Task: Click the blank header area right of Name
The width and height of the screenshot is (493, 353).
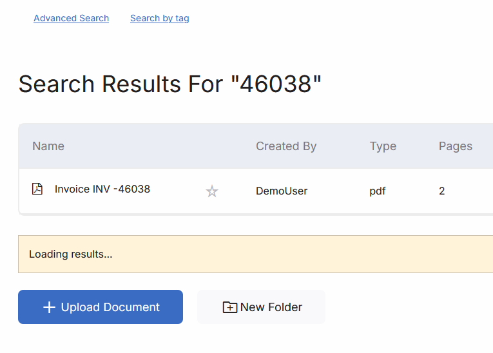Action: 155,146
